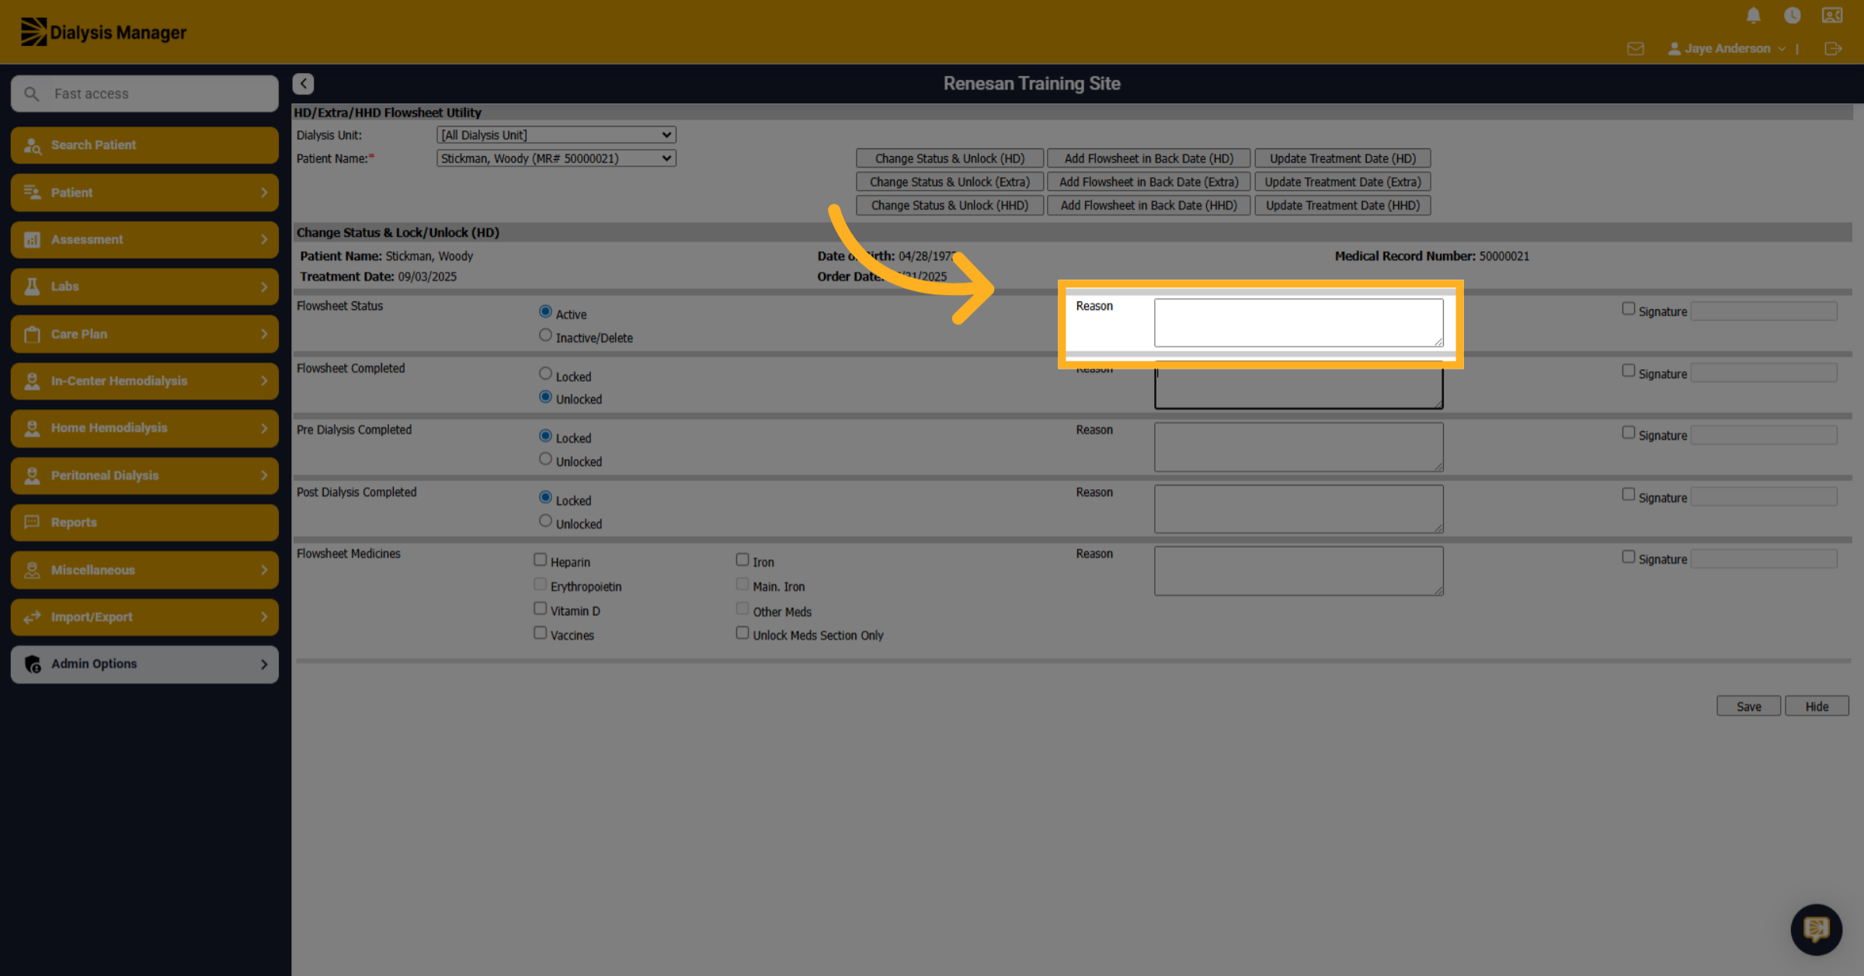This screenshot has width=1864, height=976.
Task: Click the Search Patient icon
Action: pyautogui.click(x=32, y=145)
